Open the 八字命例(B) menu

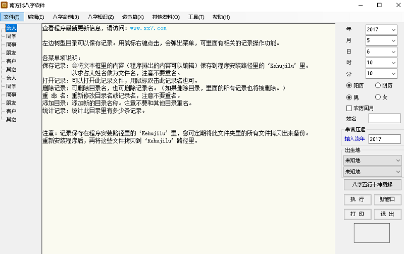[66, 17]
